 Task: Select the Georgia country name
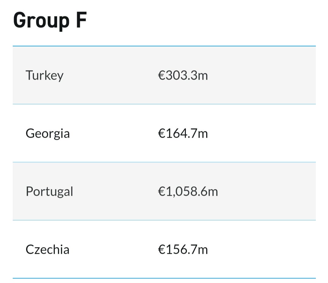[x=47, y=133]
